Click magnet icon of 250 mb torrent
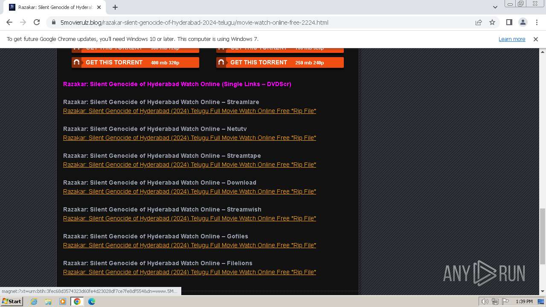The image size is (546, 307). click(221, 62)
